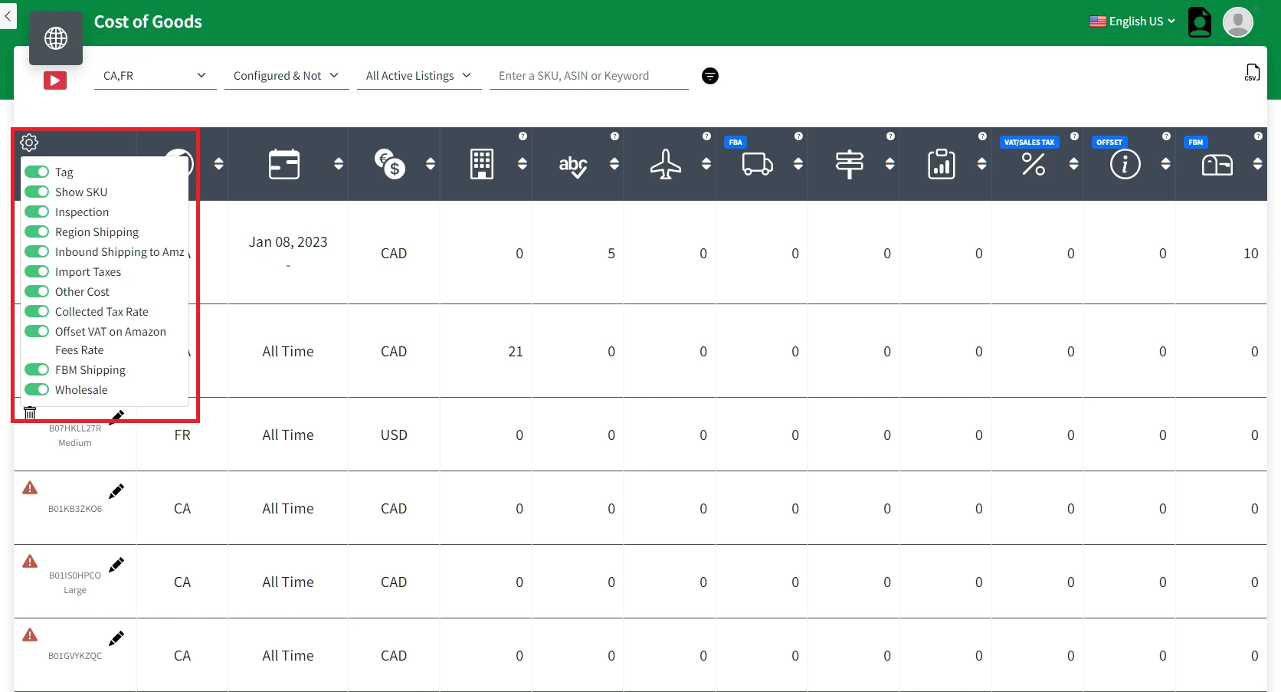Click the date range calendar column icon
This screenshot has width=1281, height=692.
click(x=284, y=164)
